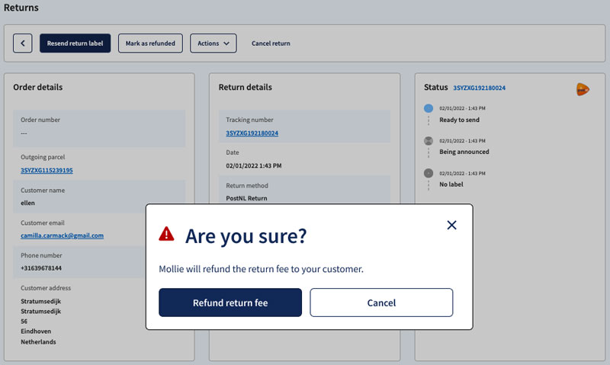Click the red warning triangle icon
The image size is (610, 365).
(x=166, y=234)
